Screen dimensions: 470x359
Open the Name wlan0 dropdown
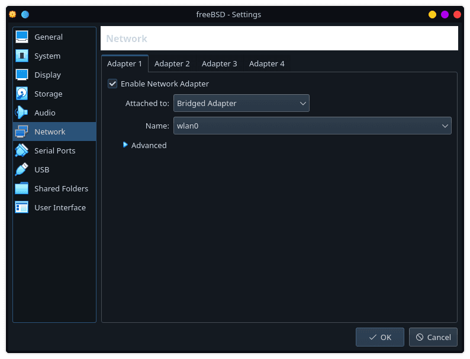[x=313, y=126]
